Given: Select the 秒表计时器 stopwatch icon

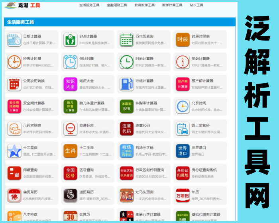Looking at the screenshot, I should (14, 62).
